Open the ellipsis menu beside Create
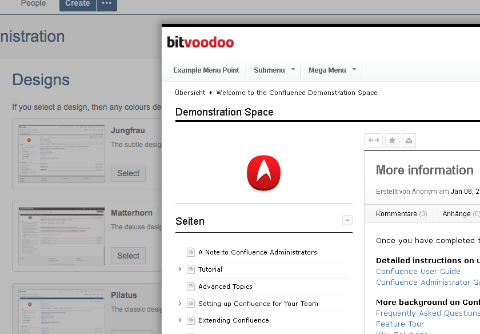 [106, 3]
